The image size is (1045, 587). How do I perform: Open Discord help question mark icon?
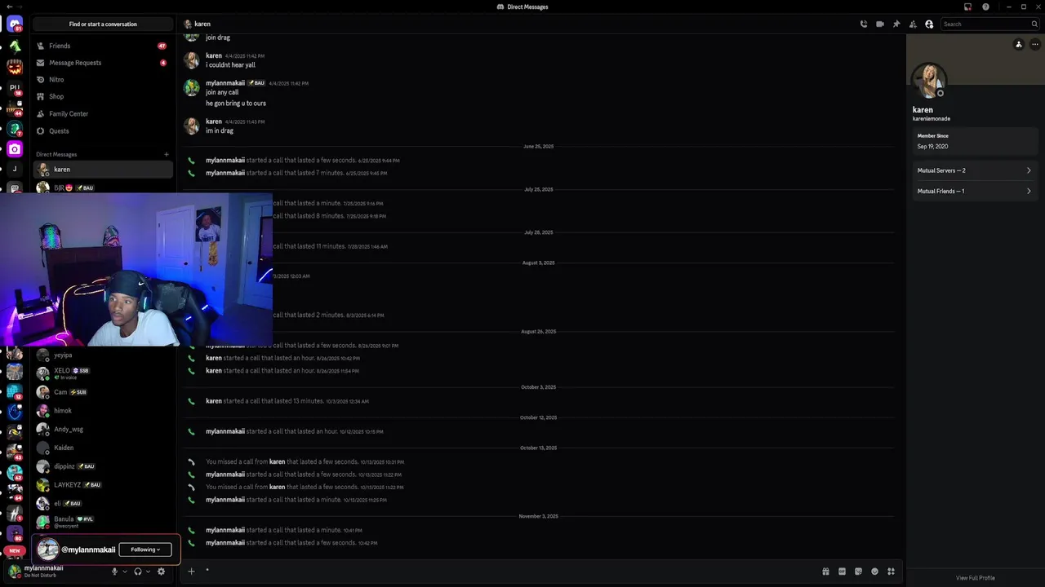click(985, 7)
